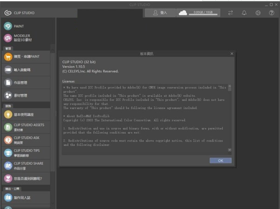Click the license text scroll up arrow
This screenshot has height=209, width=280.
click(x=230, y=86)
